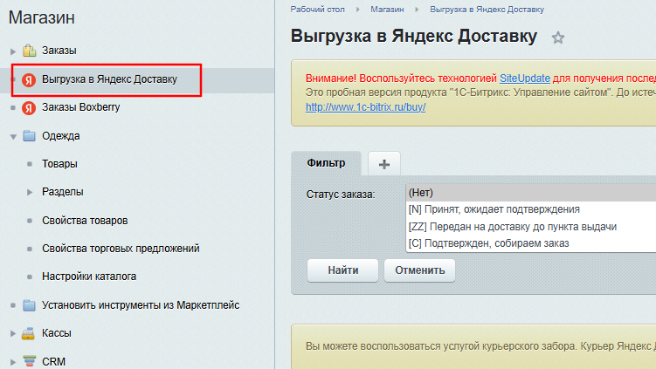Screen dimensions: 656x369
Task: Click Выгрузка в Яндекс Доставку breadcrumb
Action: [x=487, y=10]
